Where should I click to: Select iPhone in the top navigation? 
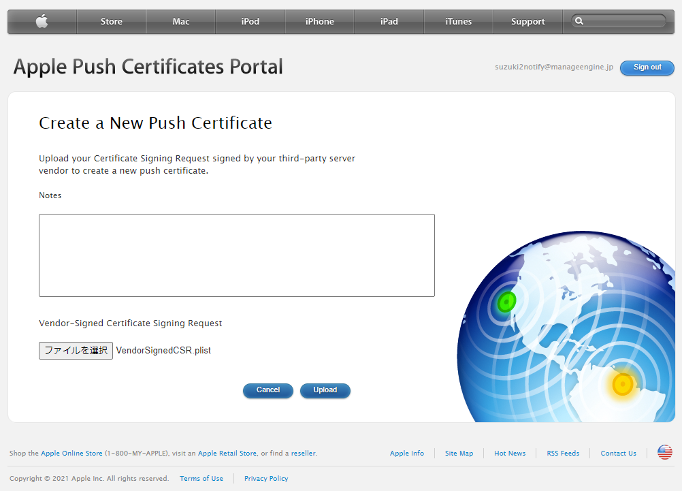(320, 22)
